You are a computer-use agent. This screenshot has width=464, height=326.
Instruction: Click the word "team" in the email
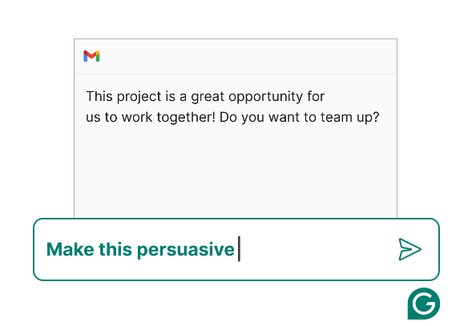(337, 117)
